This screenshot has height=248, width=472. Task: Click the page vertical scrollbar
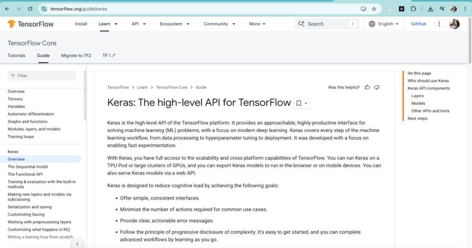tap(470, 41)
